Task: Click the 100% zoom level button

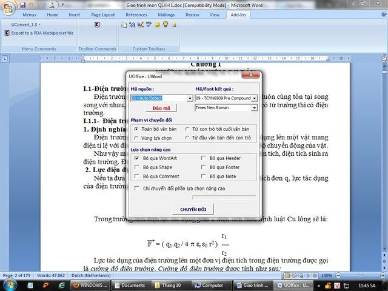Action: pyautogui.click(x=326, y=275)
